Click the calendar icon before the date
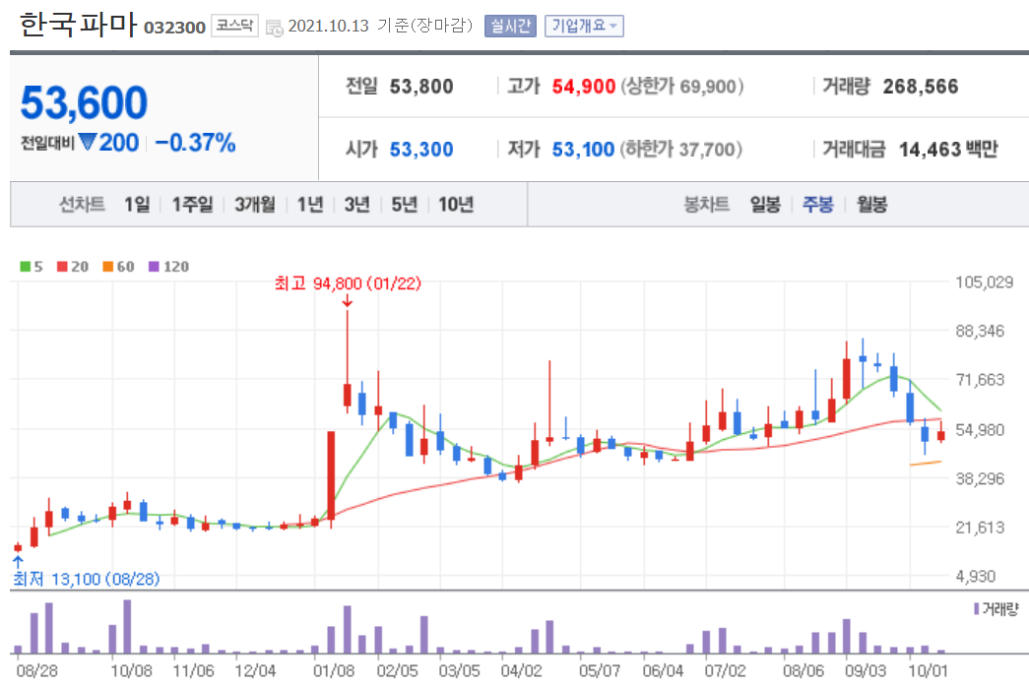This screenshot has height=687, width=1029. pos(275,28)
